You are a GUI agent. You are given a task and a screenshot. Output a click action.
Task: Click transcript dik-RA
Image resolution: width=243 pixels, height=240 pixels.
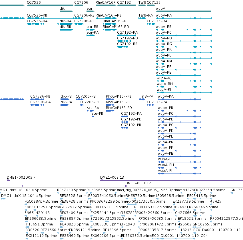point(66,21)
